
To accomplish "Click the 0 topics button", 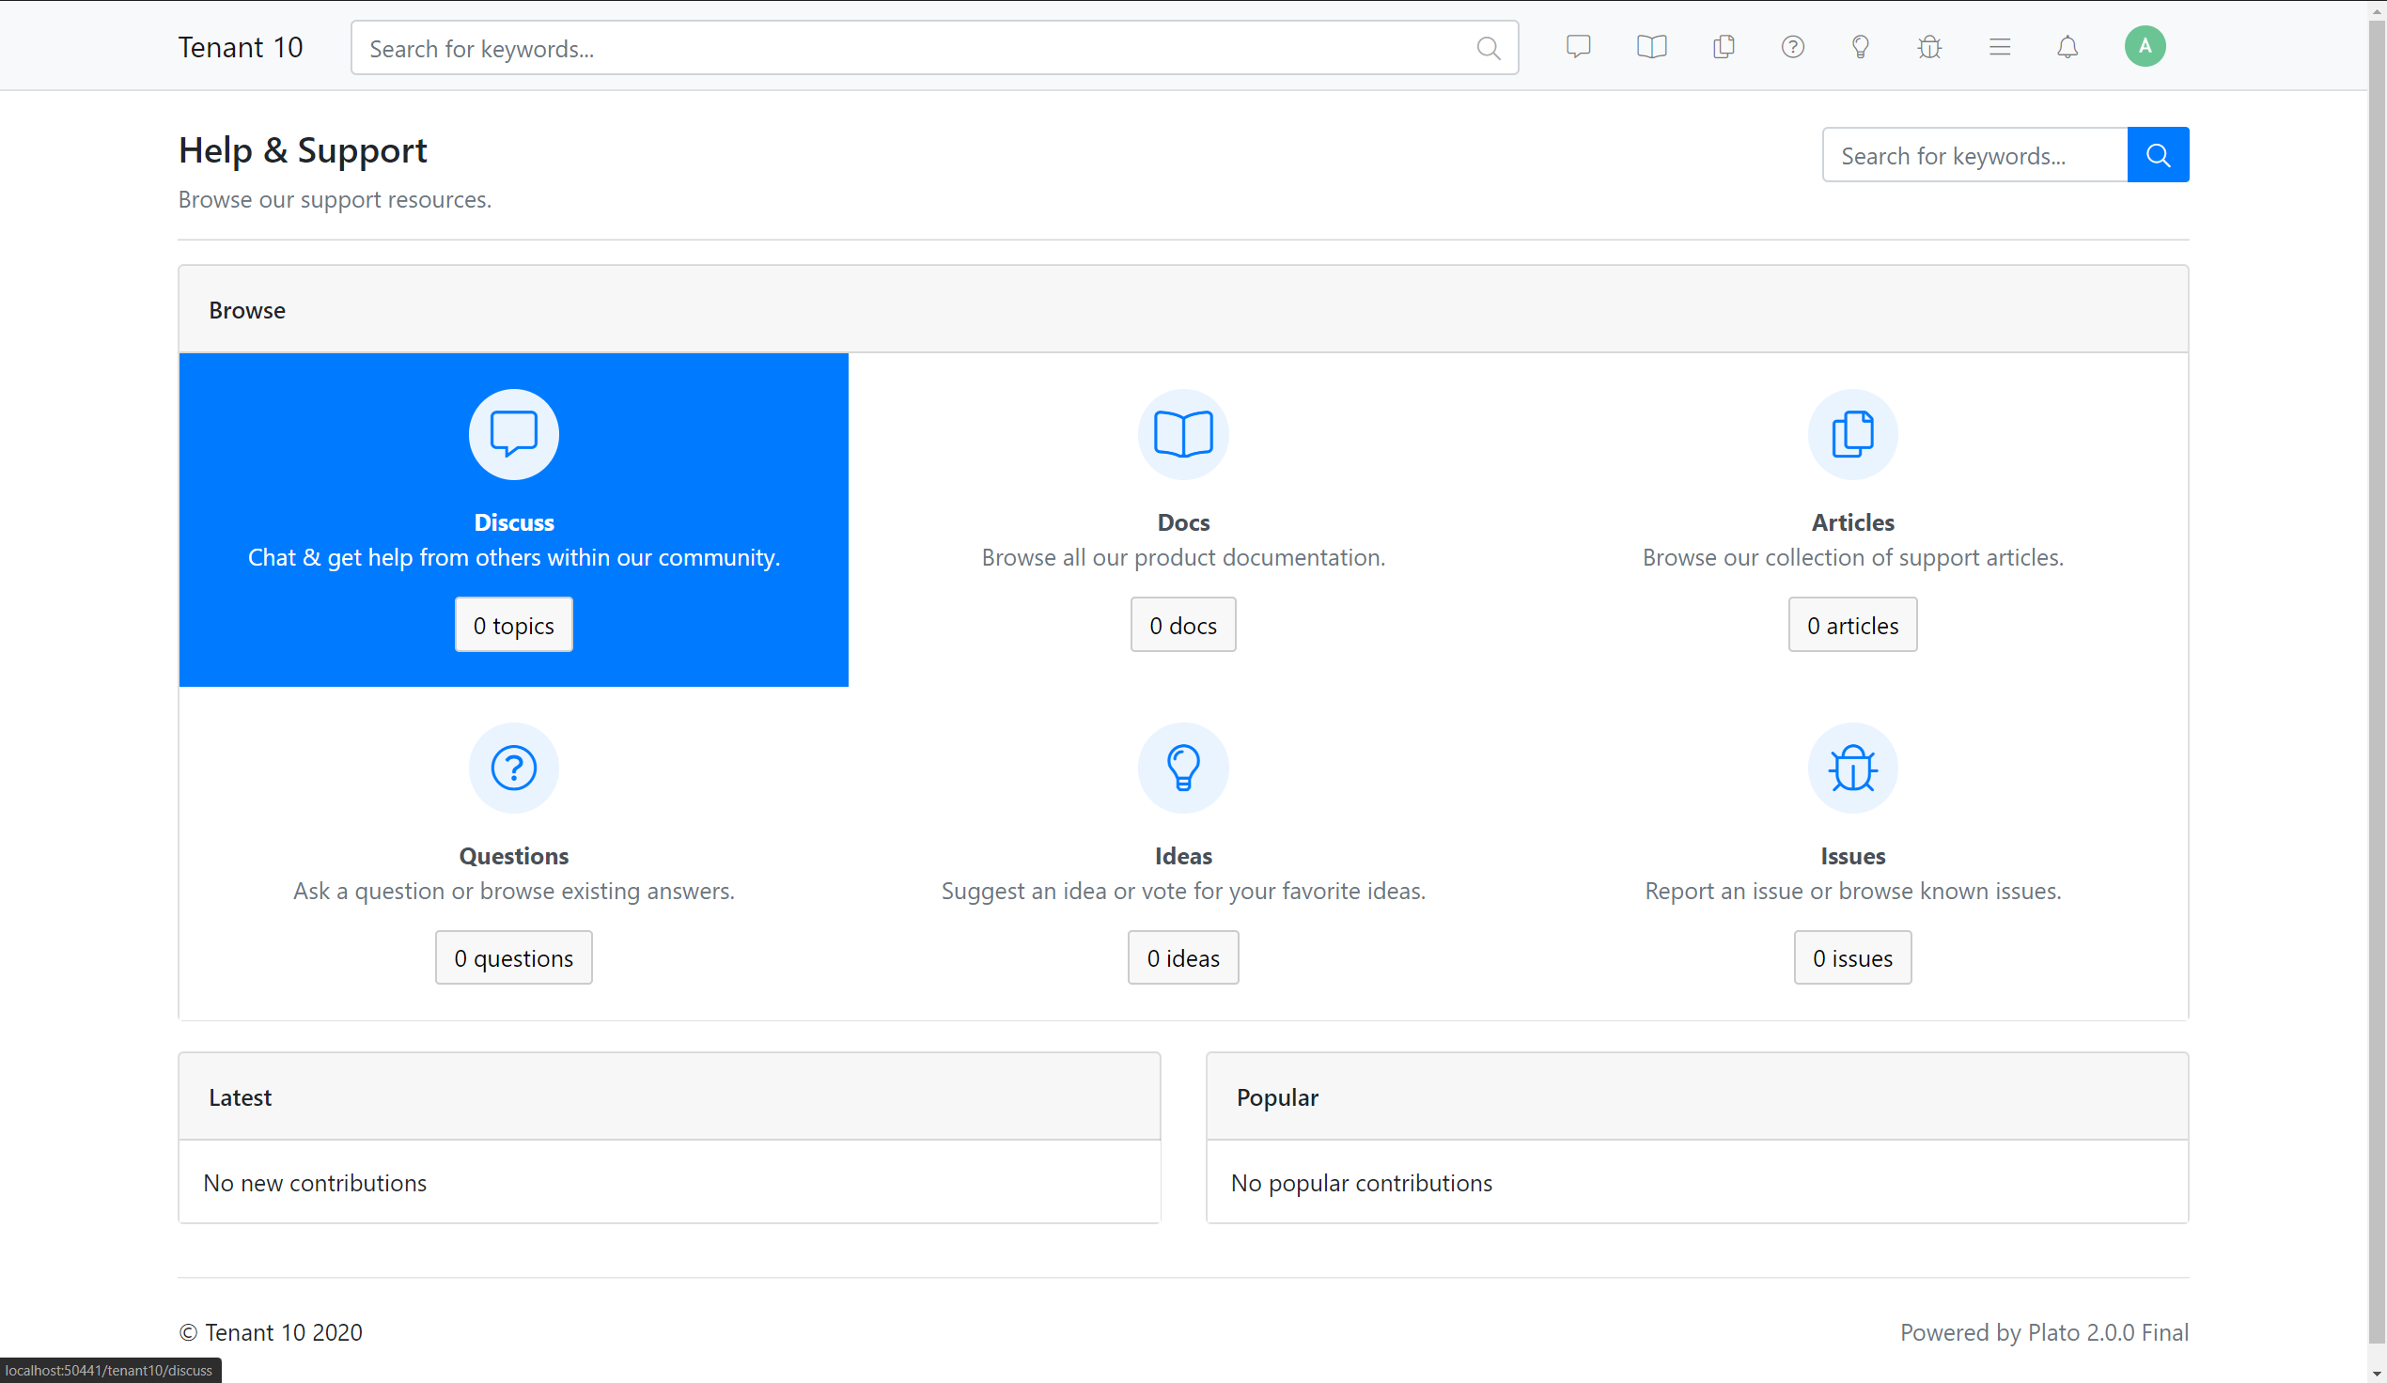I will click(513, 625).
